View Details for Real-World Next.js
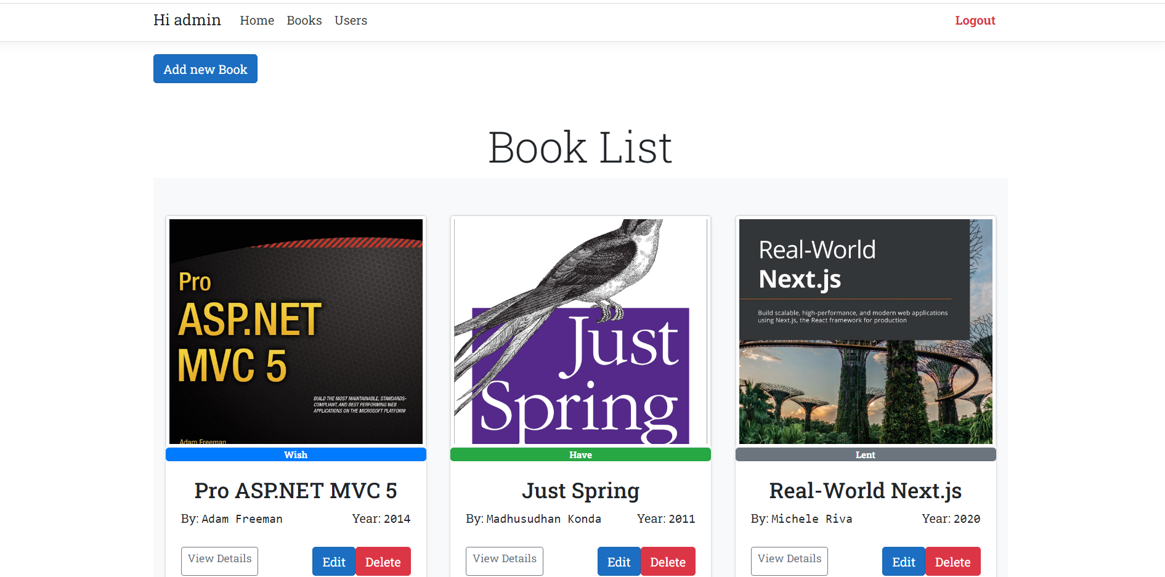 tap(789, 560)
